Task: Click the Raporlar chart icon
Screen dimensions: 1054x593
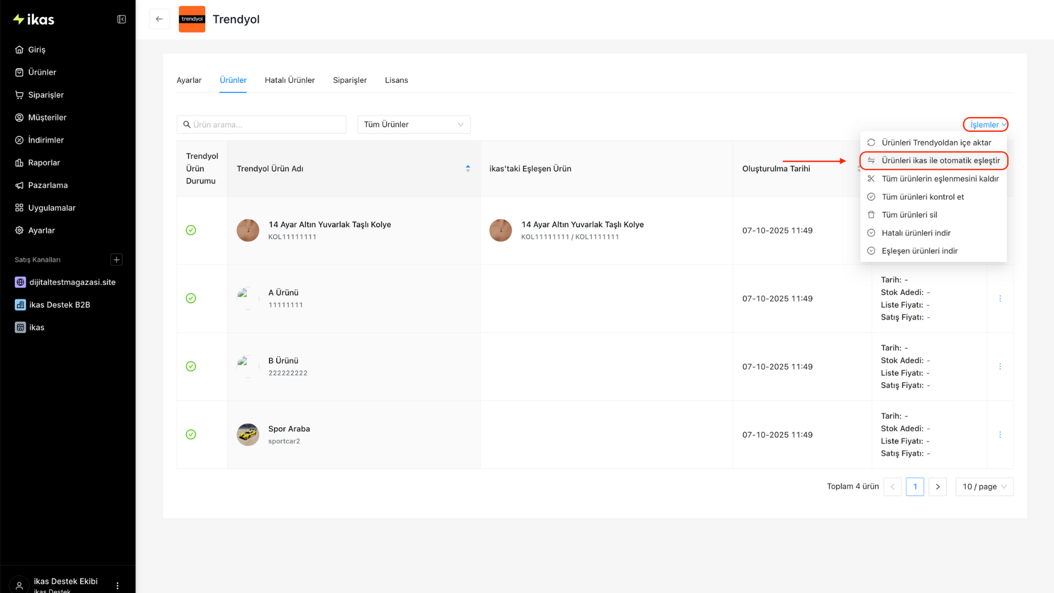Action: point(19,163)
